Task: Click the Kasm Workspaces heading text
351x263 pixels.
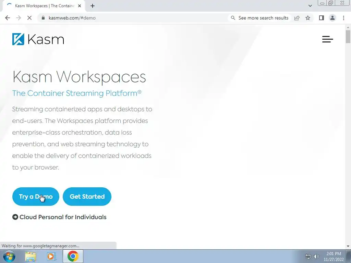Action: [79, 77]
